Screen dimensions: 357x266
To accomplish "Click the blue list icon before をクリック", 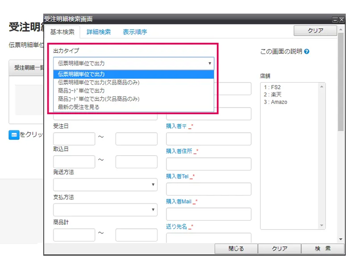I will click(x=14, y=135).
